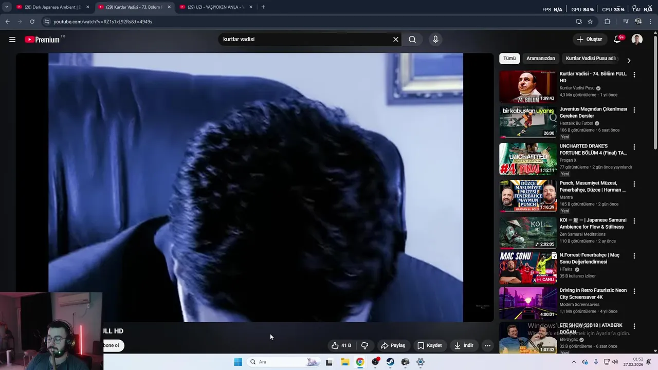Clear the 'kurtlar vadisi' search text
Image resolution: width=658 pixels, height=370 pixels.
coord(396,40)
